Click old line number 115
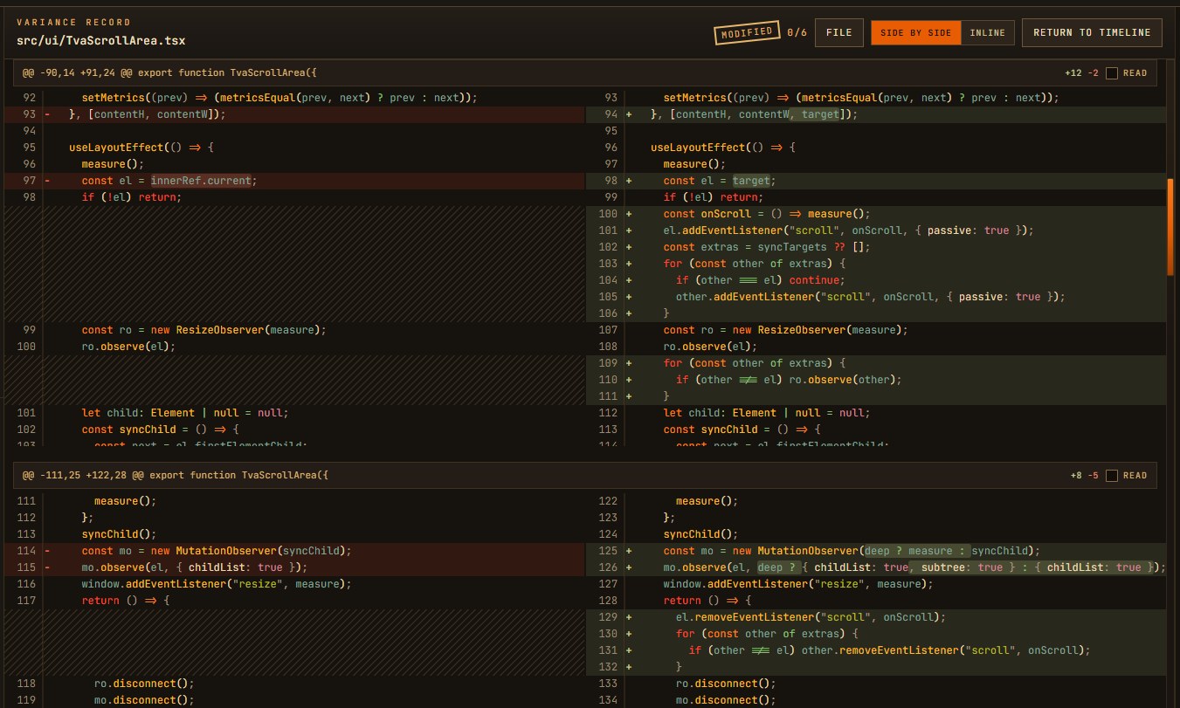Viewport: 1180px width, 708px height. pos(26,567)
